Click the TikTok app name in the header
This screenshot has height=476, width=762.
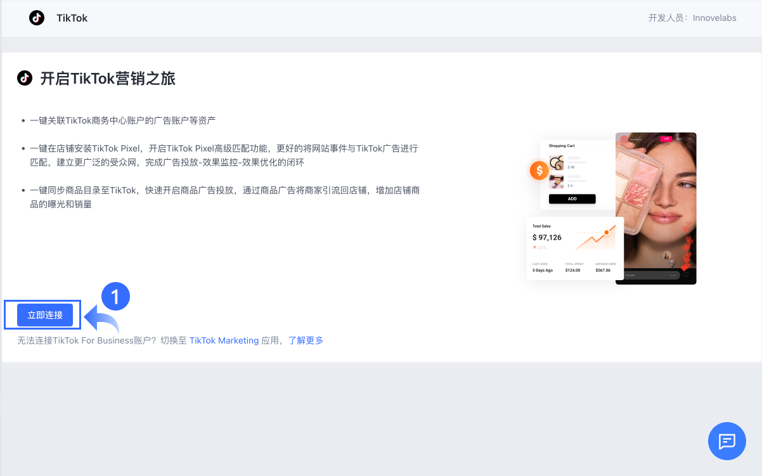tap(72, 18)
